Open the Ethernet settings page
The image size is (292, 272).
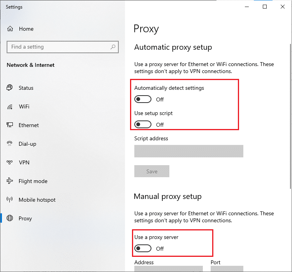coord(29,125)
